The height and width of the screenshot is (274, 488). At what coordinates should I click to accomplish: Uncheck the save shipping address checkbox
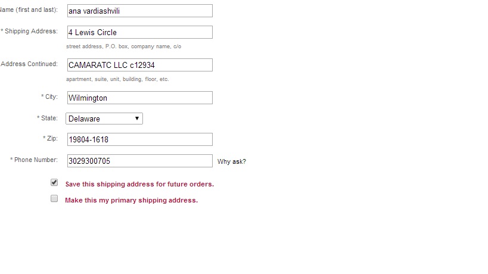pos(54,183)
